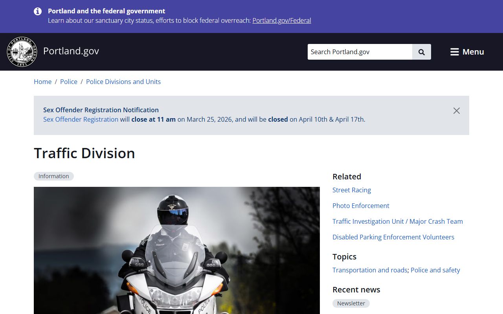Open the Street Racing related link
Screen dimensions: 503x314
pyautogui.click(x=352, y=190)
